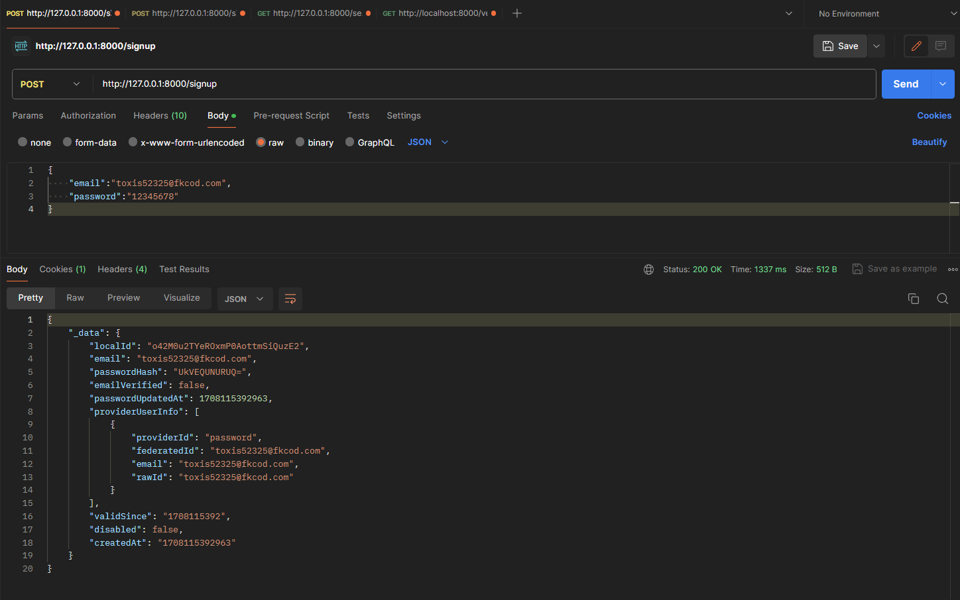Open the No Environment selector

(x=887, y=13)
